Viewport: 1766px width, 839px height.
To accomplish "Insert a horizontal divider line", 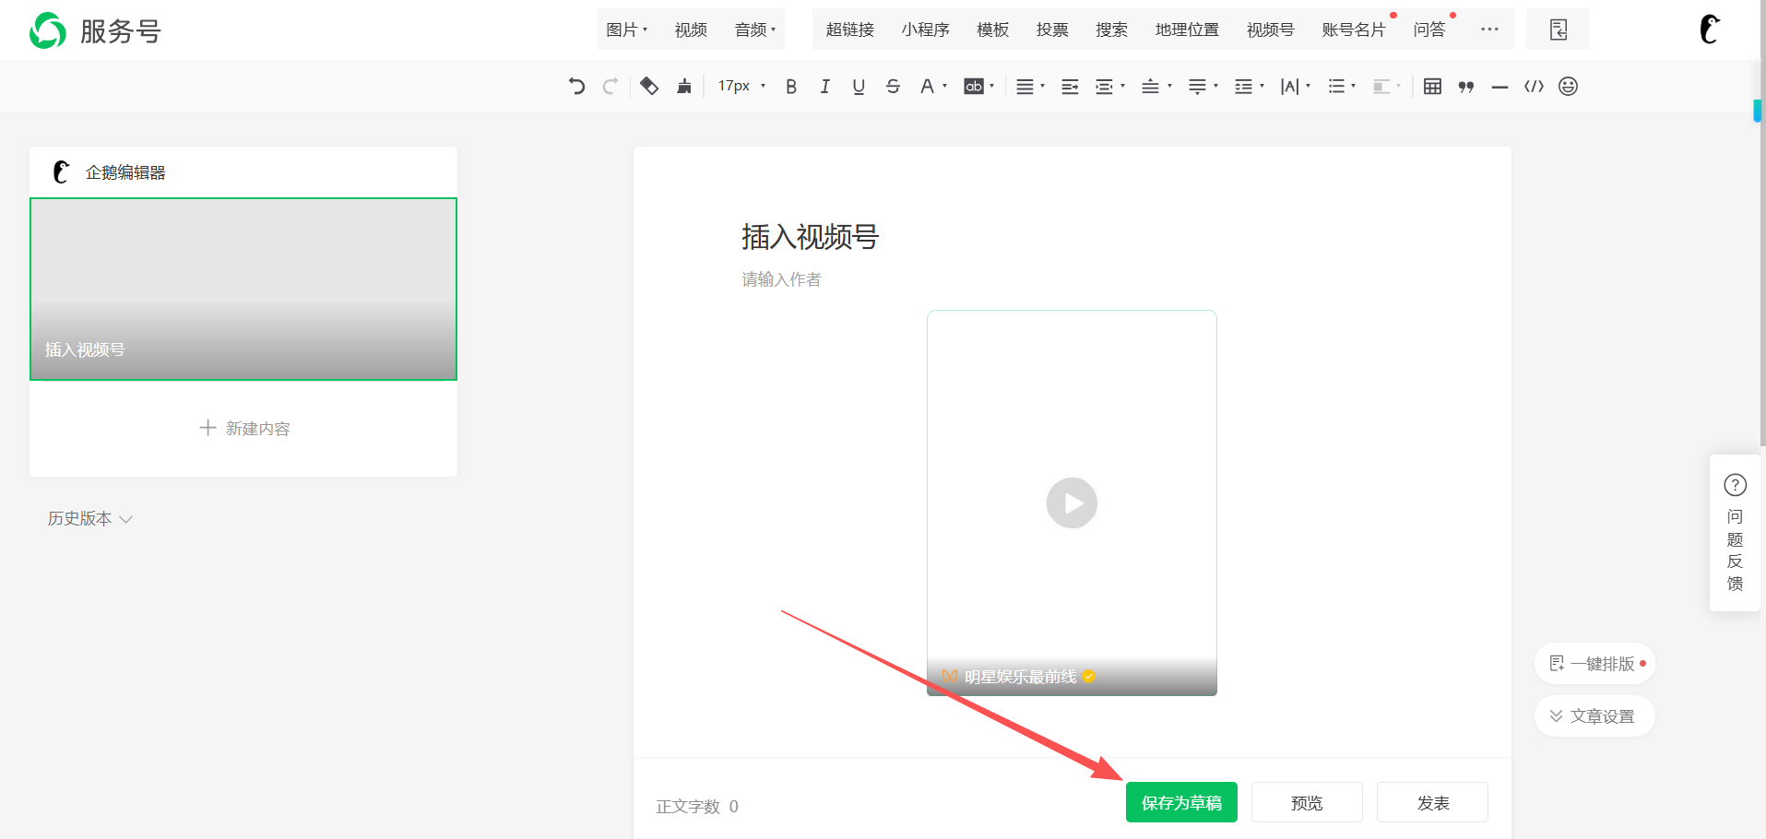I will tap(1499, 87).
